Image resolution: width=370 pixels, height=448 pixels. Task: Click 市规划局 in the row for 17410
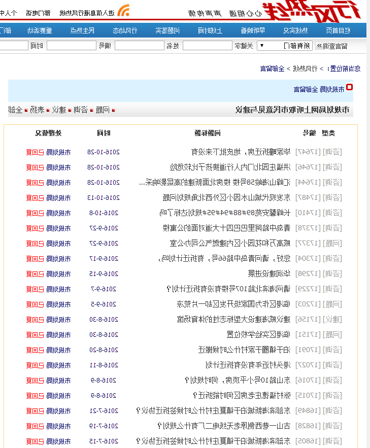point(58,213)
